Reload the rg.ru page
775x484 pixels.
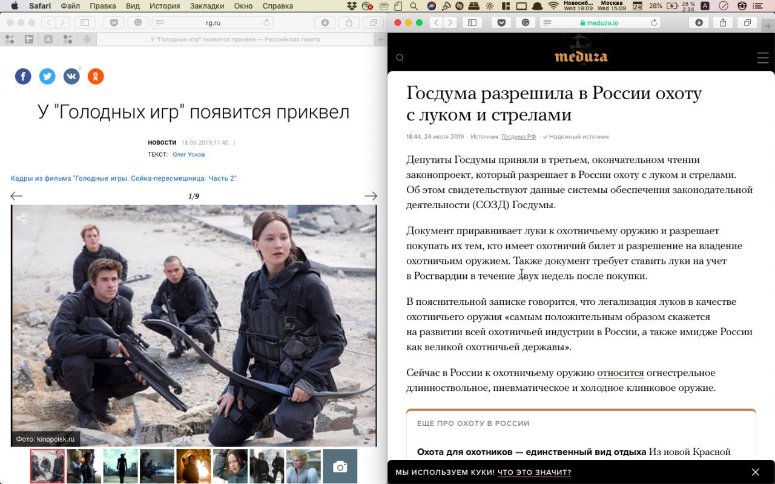(x=266, y=22)
